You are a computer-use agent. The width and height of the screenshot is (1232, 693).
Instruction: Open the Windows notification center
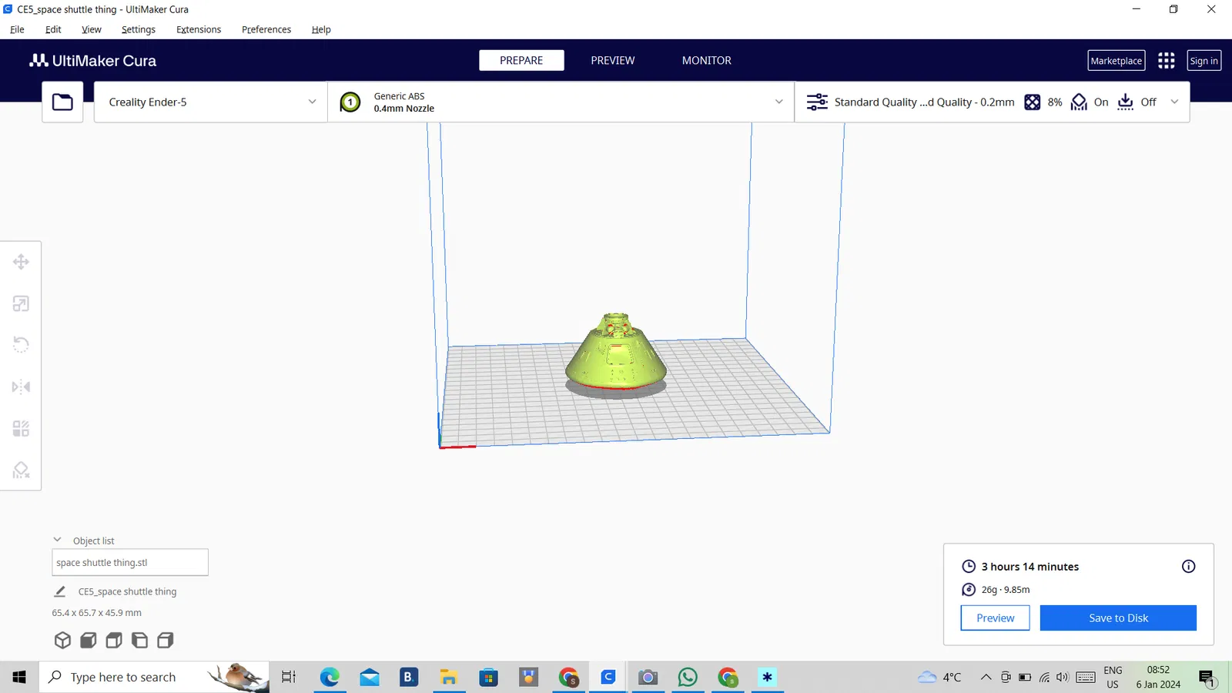coord(1207,678)
